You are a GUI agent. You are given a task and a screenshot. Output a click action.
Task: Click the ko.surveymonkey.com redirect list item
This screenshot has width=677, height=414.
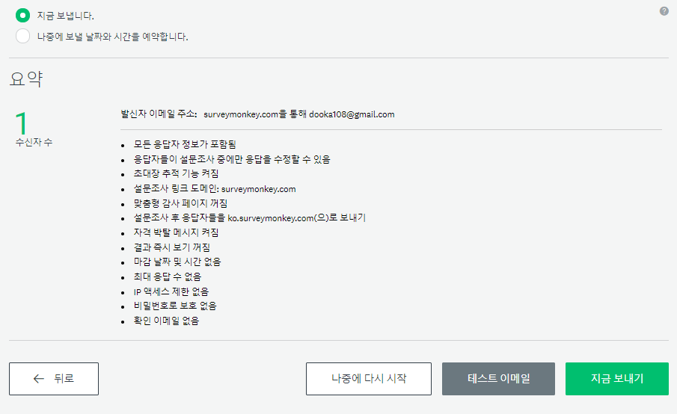(250, 217)
